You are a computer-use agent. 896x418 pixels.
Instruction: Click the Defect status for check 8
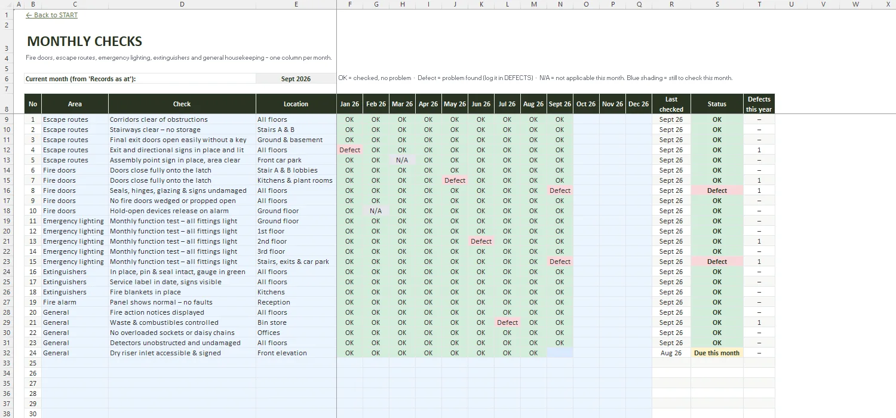coord(717,190)
